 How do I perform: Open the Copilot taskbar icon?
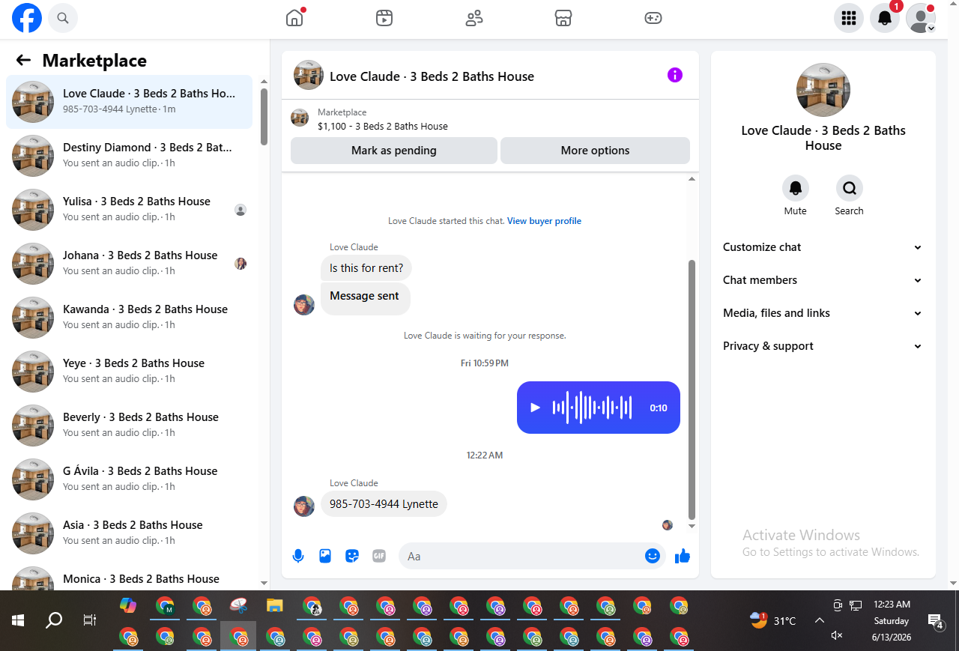pyautogui.click(x=129, y=605)
